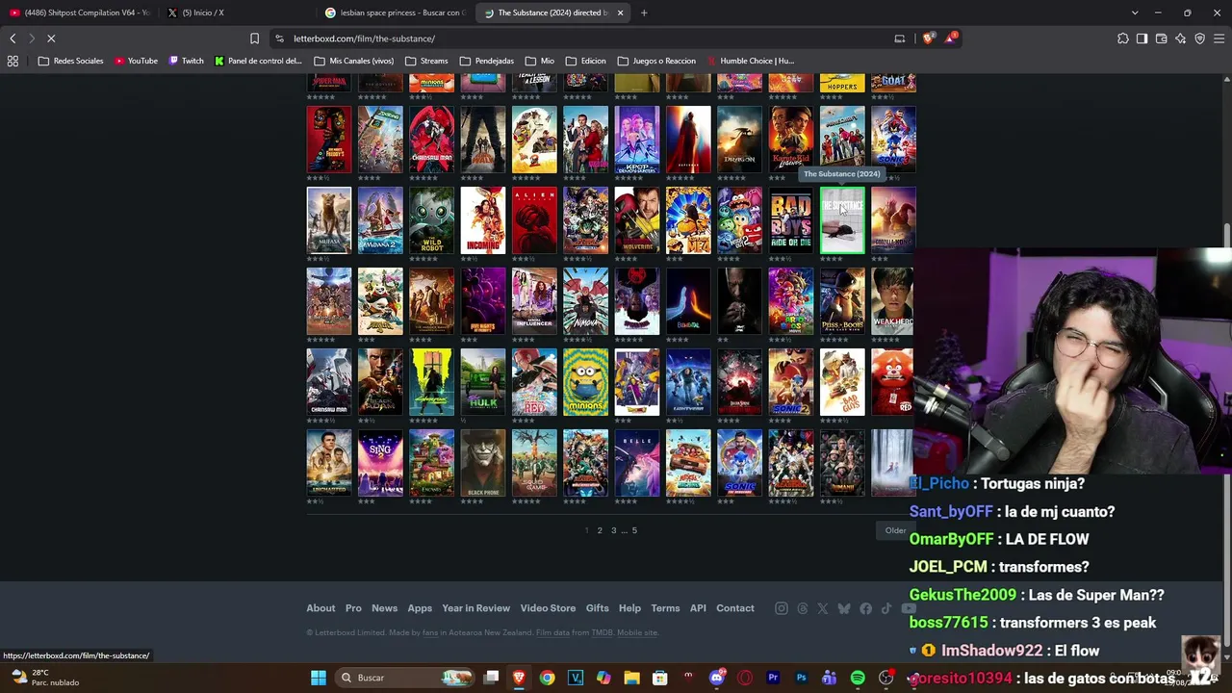Bookmark this page using the bookmark icon
Viewport: 1232px width, 693px height.
tap(254, 38)
